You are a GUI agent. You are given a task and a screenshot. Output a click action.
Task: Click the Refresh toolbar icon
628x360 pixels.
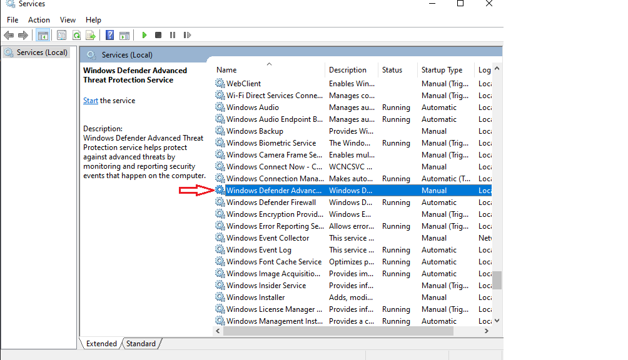(x=76, y=35)
